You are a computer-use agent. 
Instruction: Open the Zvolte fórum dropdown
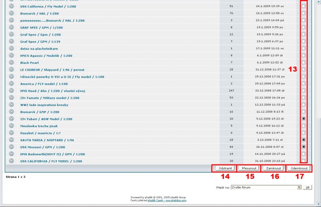tap(266, 187)
